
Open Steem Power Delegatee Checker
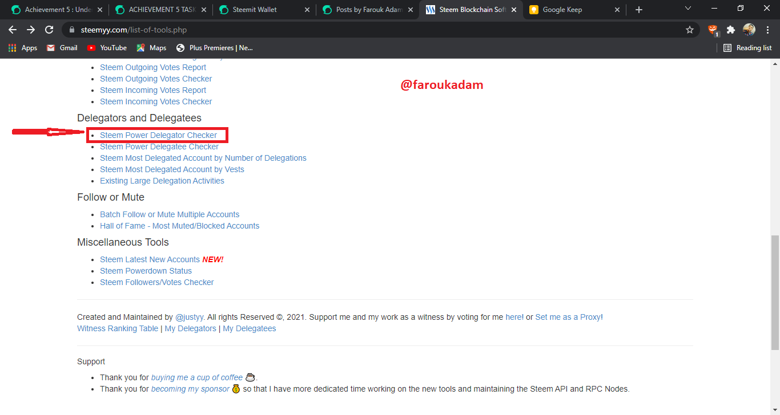159,147
